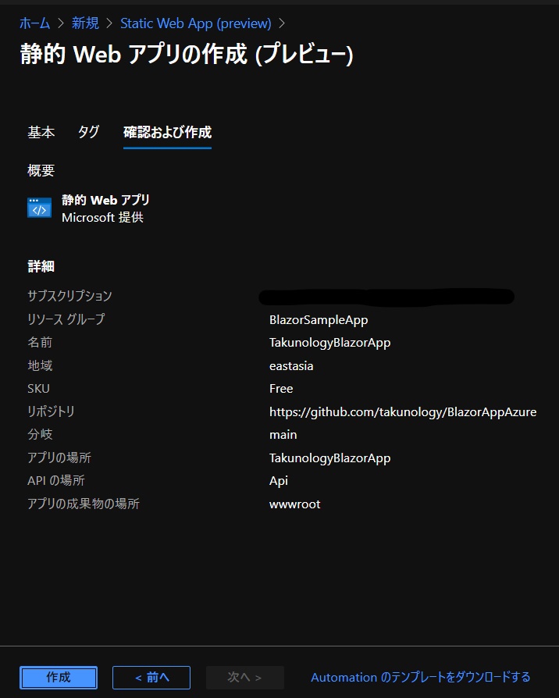Viewport: 559px width, 698px height.
Task: Click the eastasia region value
Action: click(x=291, y=366)
